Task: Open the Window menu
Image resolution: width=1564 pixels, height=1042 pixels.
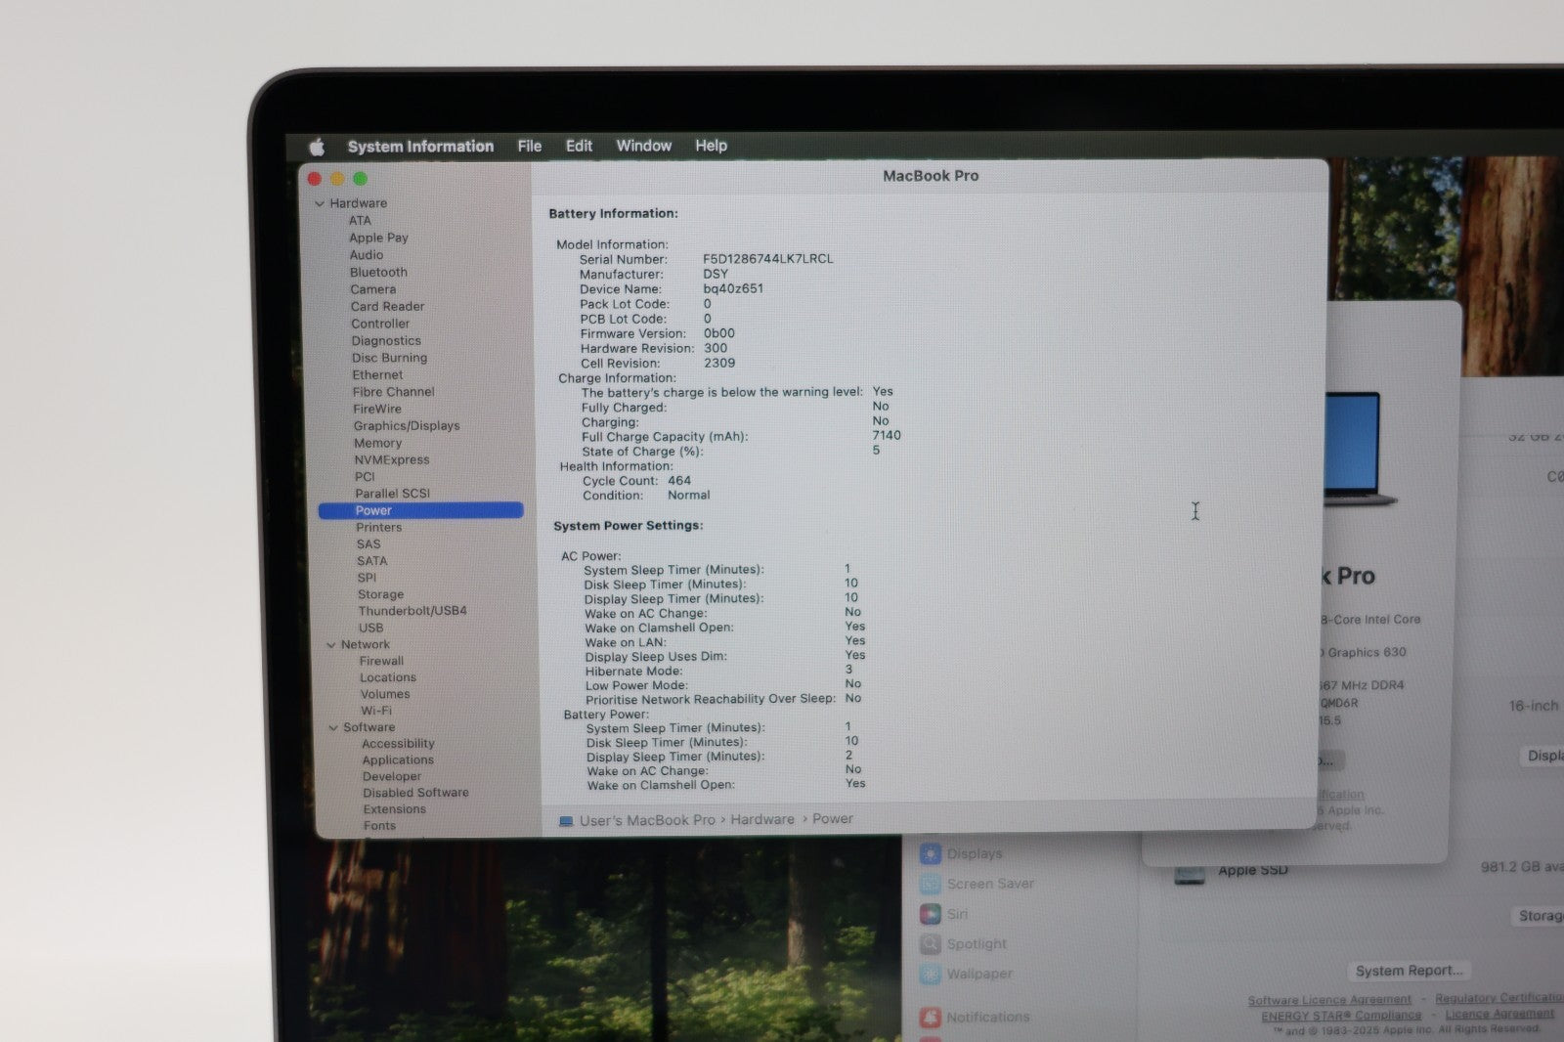Action: point(643,146)
